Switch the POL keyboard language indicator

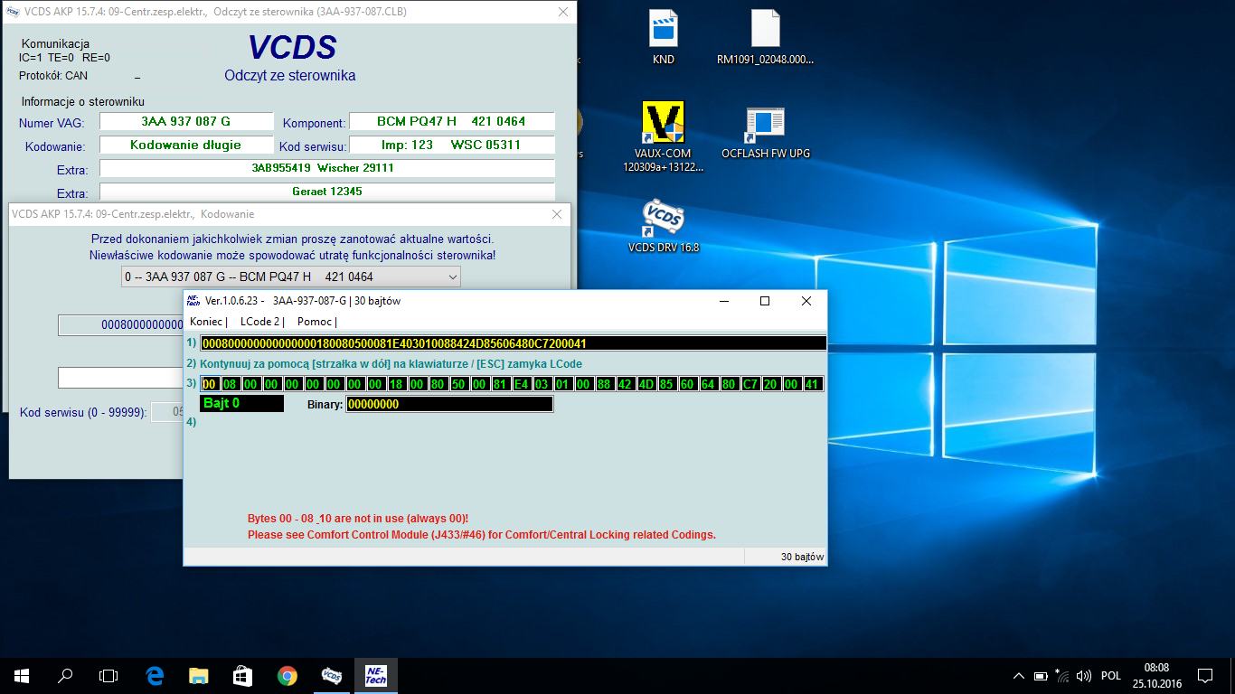coord(1111,675)
